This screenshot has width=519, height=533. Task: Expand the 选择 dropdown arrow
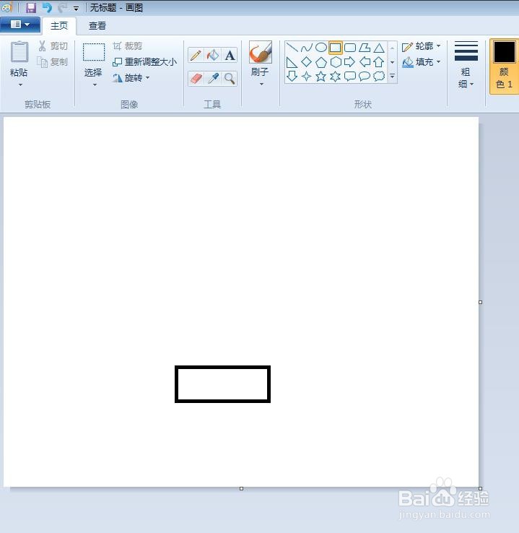tap(95, 84)
